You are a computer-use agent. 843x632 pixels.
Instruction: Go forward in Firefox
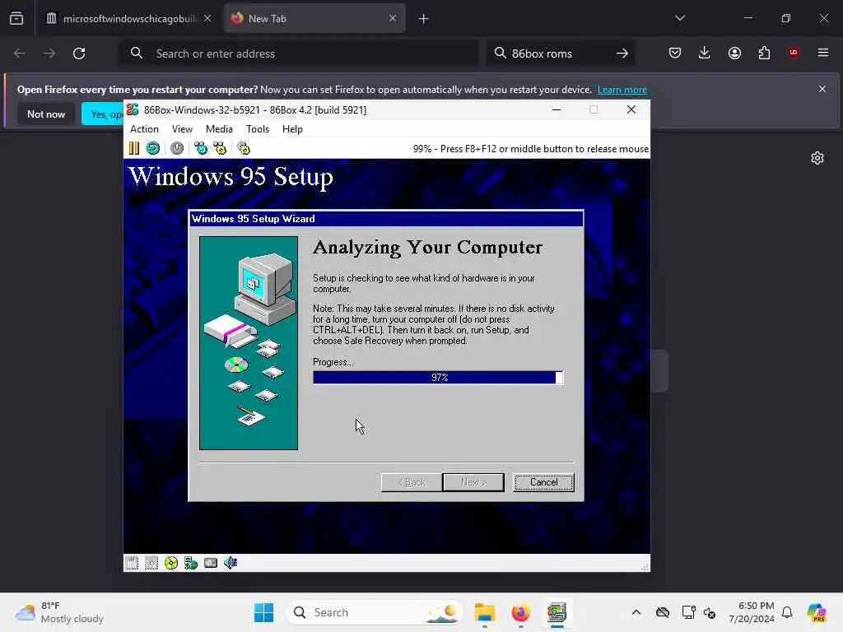coord(49,53)
